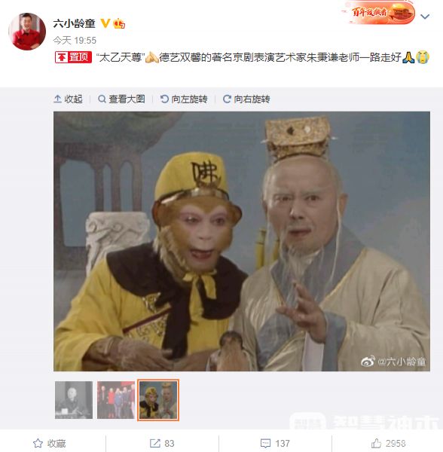Click the 百年 red banner badge
This screenshot has width=443, height=452.
pyautogui.click(x=380, y=13)
